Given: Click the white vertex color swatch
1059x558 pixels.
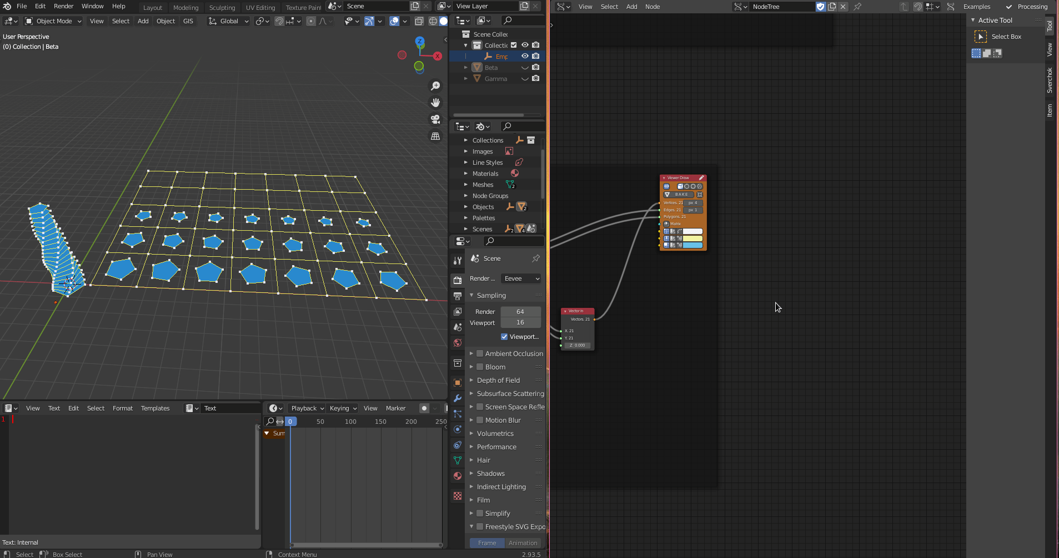Looking at the screenshot, I should (692, 231).
